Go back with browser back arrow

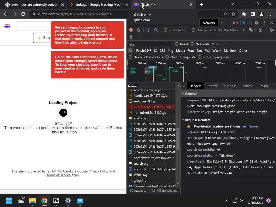6,14
